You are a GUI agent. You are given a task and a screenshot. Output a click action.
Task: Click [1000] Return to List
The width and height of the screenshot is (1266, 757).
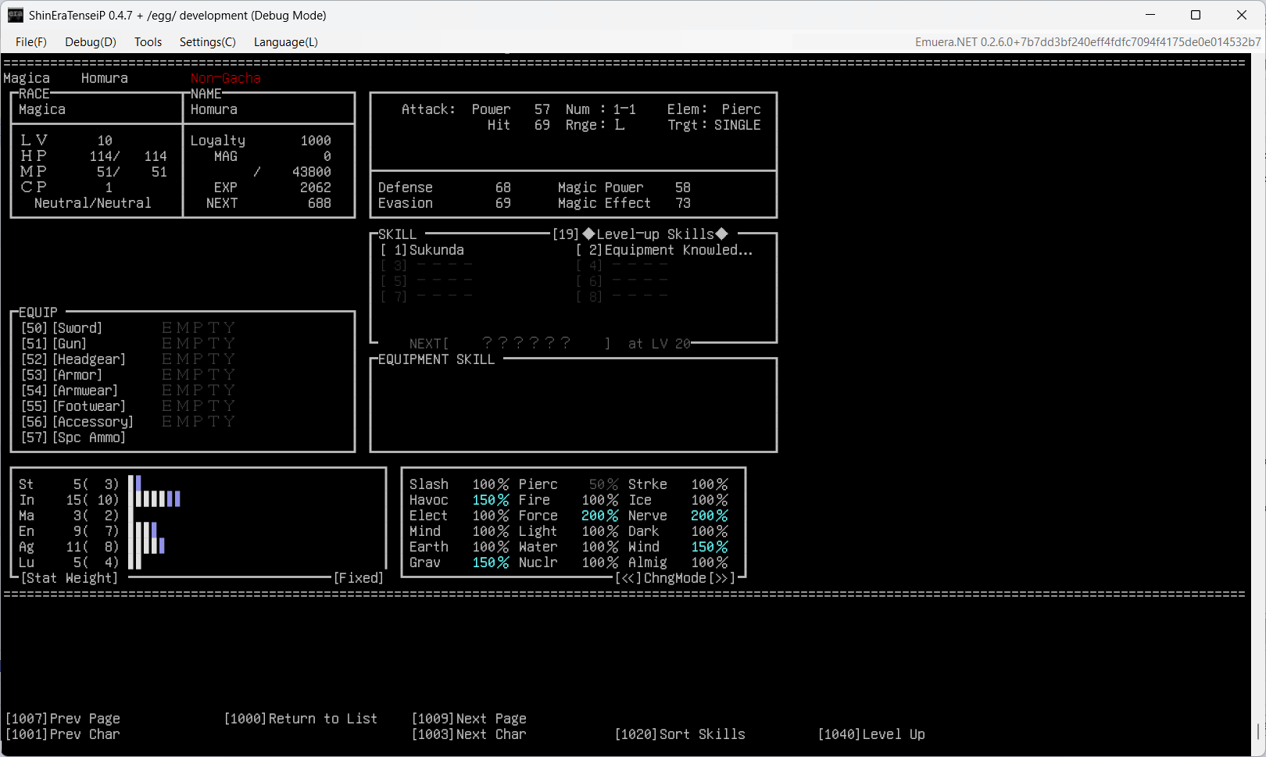tap(301, 719)
